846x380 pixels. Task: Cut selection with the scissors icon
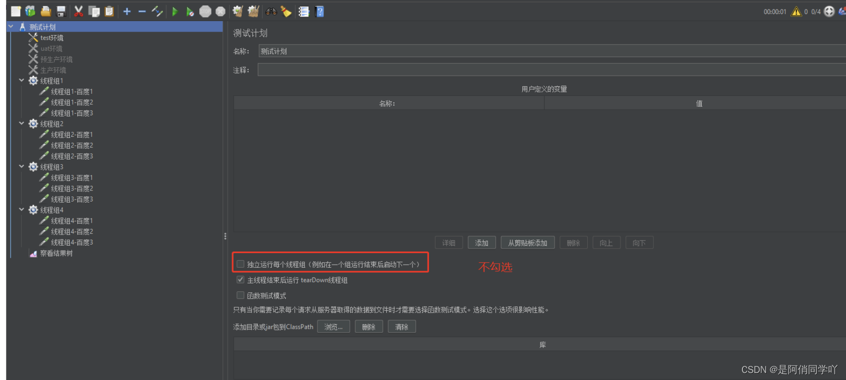(78, 12)
